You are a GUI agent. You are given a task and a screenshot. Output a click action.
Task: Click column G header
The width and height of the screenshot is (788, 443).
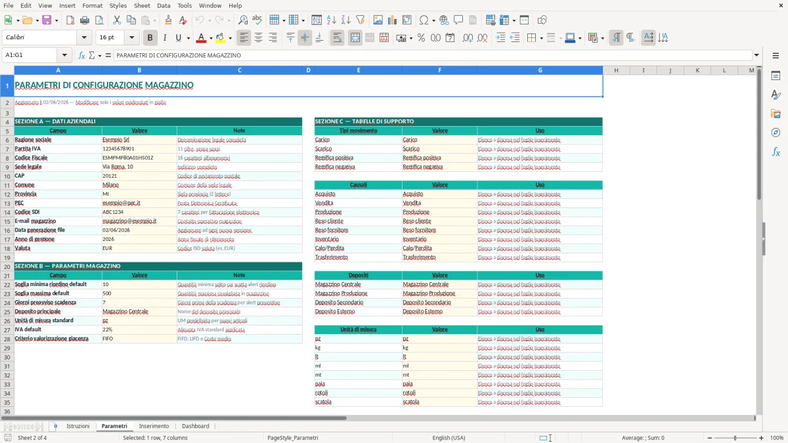(540, 70)
